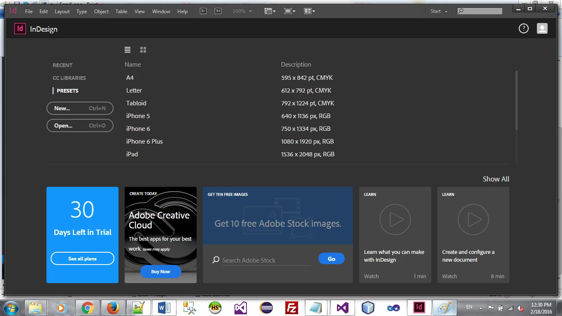Screen dimensions: 562x316
Task: Switch to InDesign taskbar icon
Action: tap(419, 308)
